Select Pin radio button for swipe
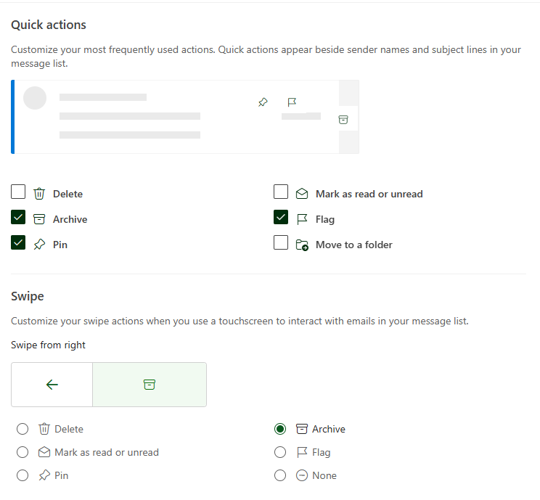This screenshot has width=540, height=500. 22,475
